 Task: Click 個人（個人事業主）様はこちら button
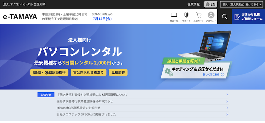click(242, 4)
